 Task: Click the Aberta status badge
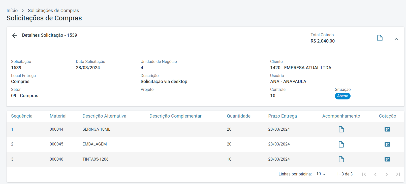[x=342, y=96]
